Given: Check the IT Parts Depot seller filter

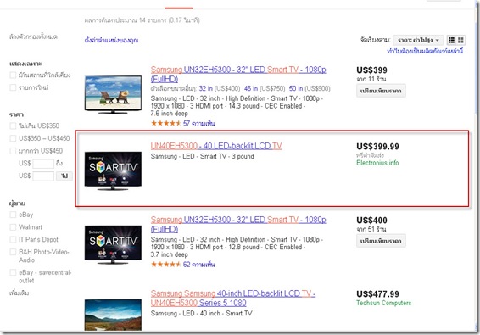Looking at the screenshot, I should 13,239.
